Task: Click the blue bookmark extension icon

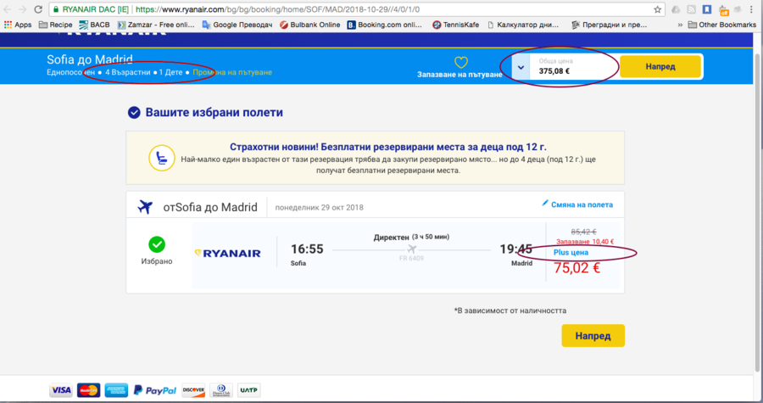Action: (707, 9)
